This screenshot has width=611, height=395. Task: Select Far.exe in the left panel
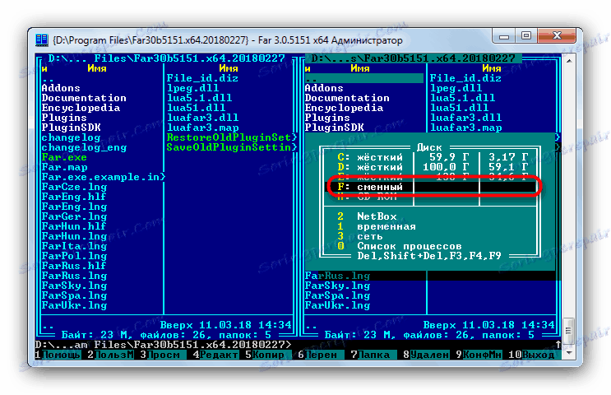pos(63,156)
